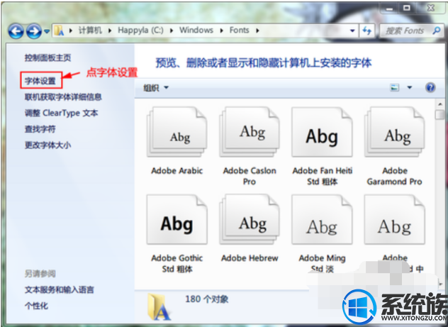
Task: Select the Adobe Fan Heiti Std font icon
Action: click(322, 132)
